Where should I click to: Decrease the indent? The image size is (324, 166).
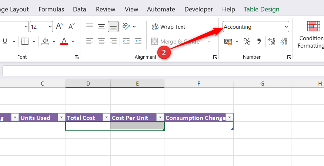coord(126,41)
